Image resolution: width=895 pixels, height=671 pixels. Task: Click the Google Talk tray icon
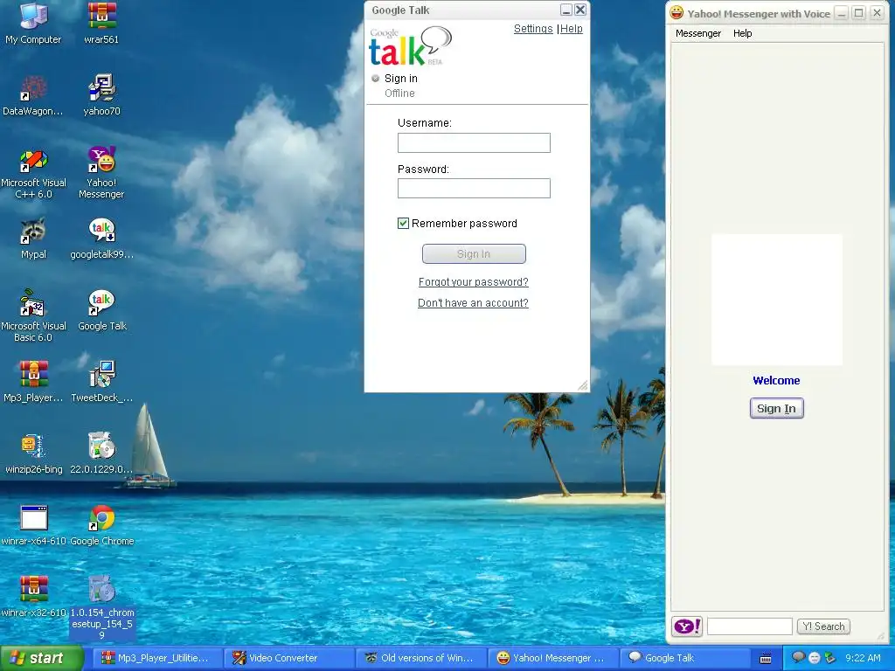click(799, 657)
